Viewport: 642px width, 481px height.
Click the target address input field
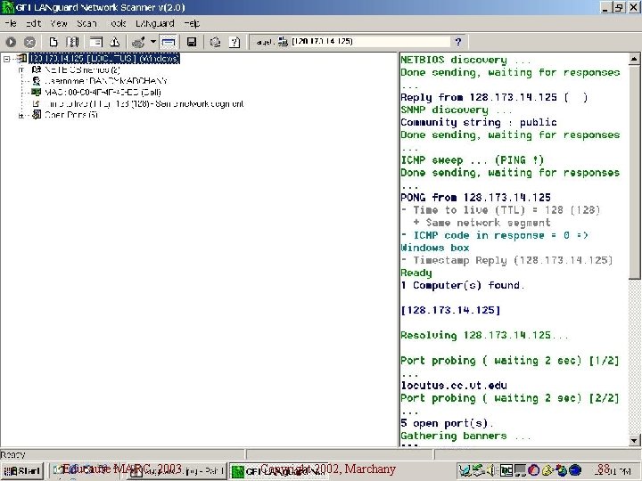point(370,41)
